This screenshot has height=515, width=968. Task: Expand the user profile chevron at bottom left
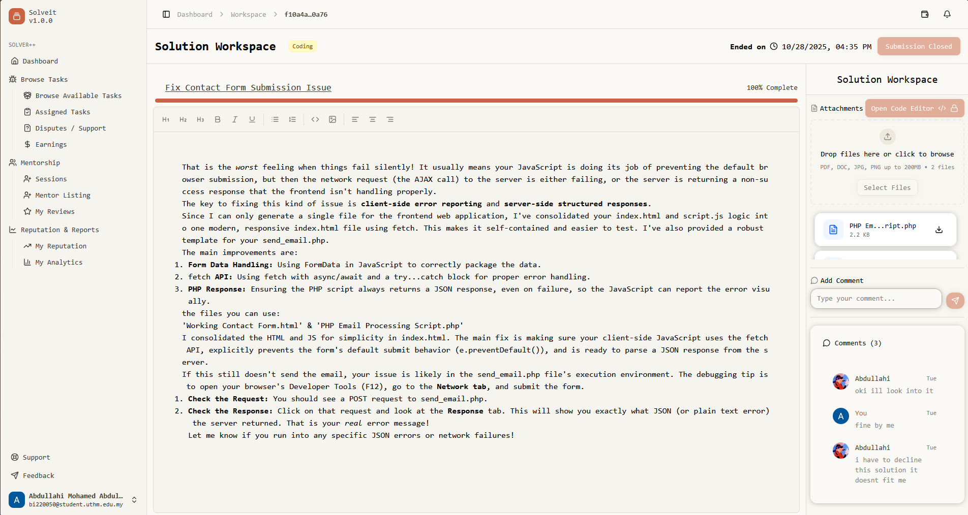click(x=134, y=500)
